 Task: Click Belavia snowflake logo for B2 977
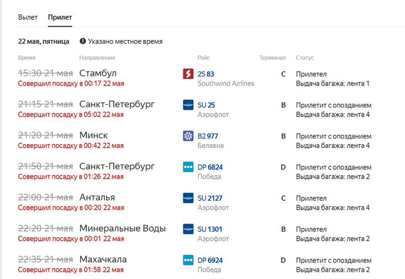click(188, 135)
